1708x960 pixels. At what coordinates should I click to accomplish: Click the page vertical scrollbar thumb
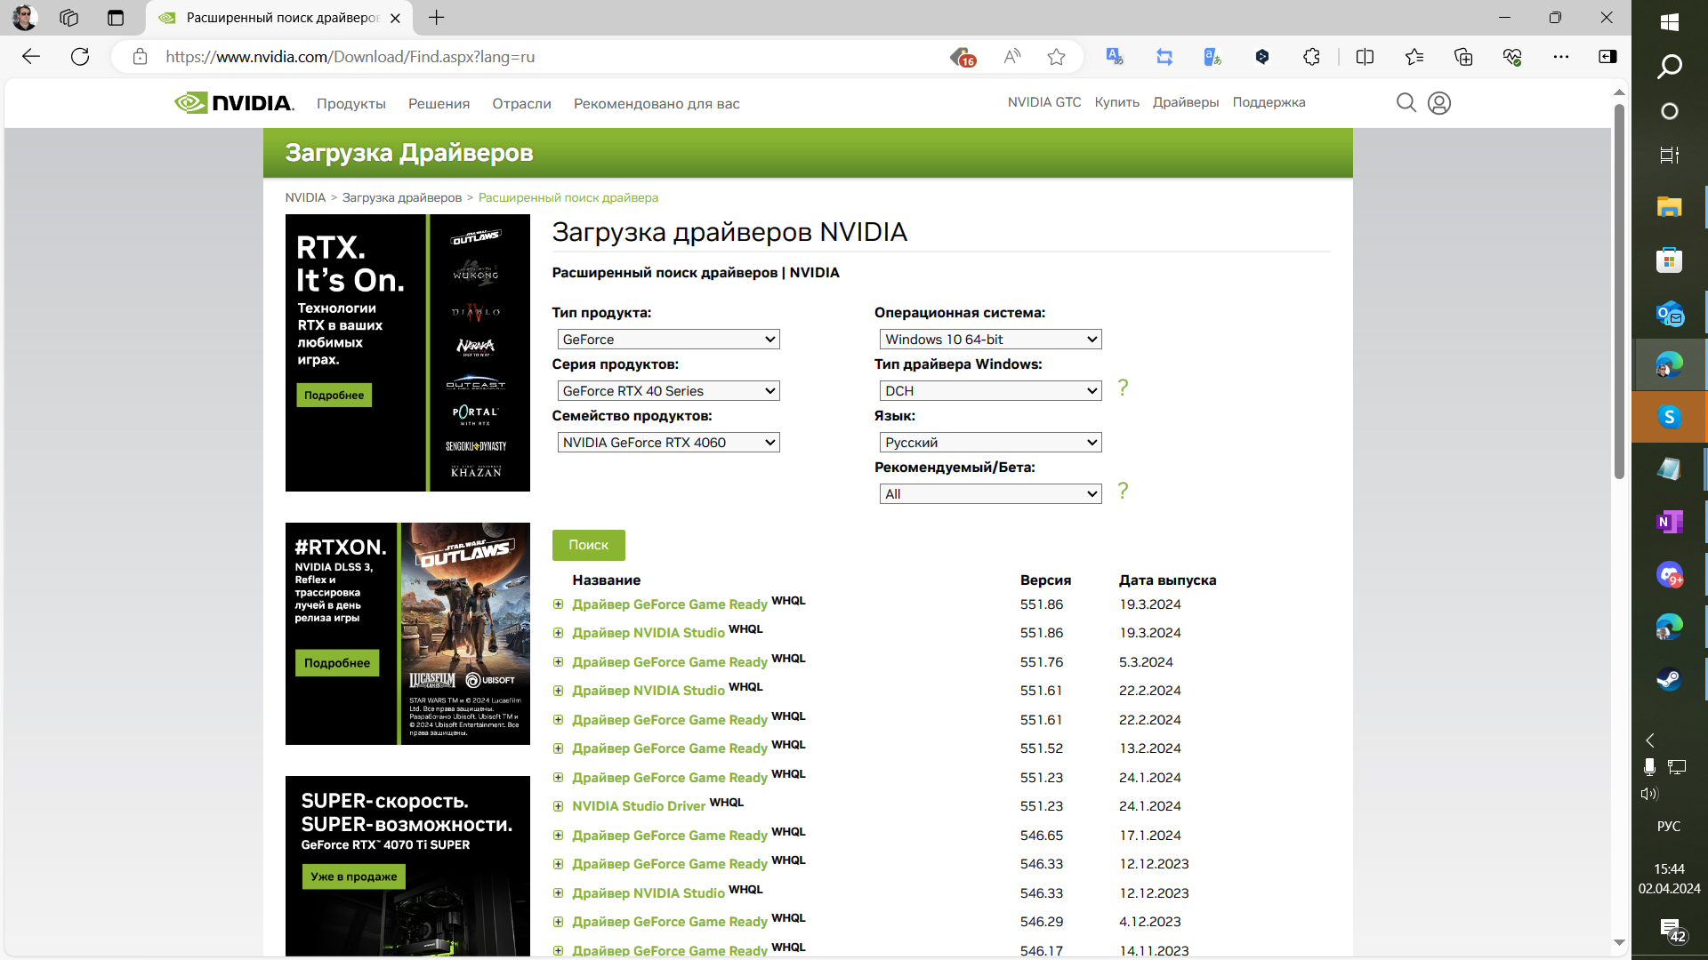(x=1619, y=291)
